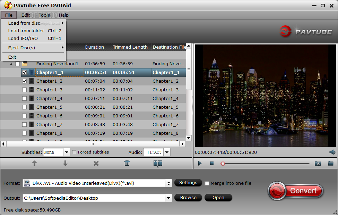Enable Forced subtitles checkbox

[74, 152]
